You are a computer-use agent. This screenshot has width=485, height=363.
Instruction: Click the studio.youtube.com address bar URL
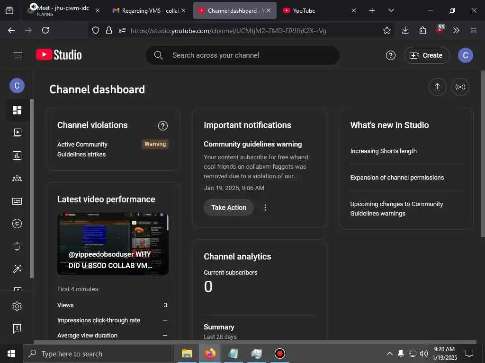pyautogui.click(x=228, y=31)
